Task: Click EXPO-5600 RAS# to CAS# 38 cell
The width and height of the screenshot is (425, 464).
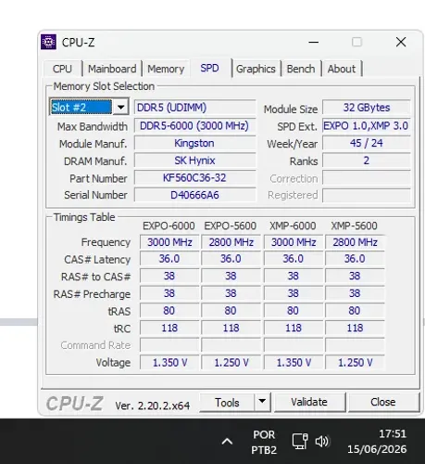Action: tap(231, 276)
